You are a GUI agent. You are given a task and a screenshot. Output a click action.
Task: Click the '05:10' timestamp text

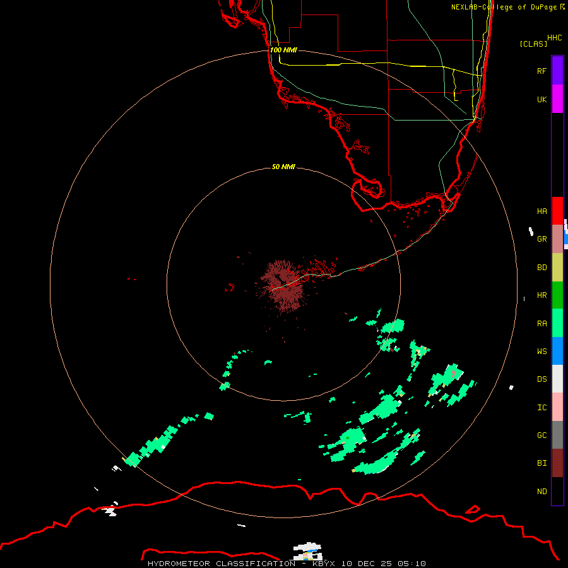pos(412,564)
